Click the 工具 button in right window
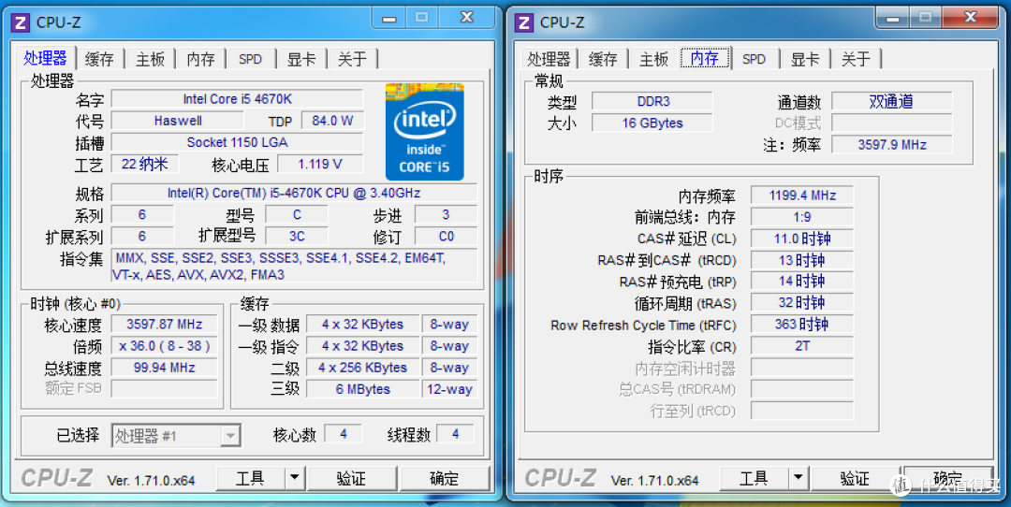 754,478
